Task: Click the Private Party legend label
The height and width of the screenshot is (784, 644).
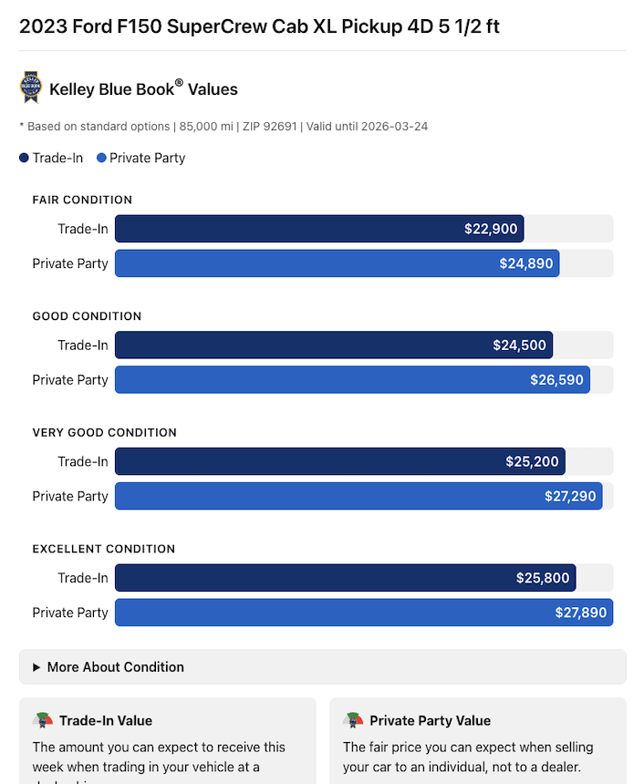Action: [x=147, y=158]
